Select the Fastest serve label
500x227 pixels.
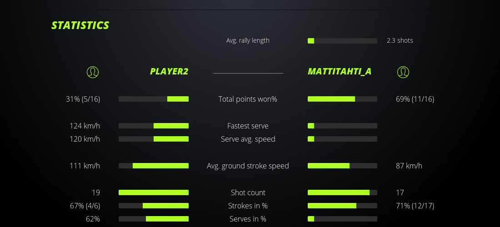(x=248, y=126)
